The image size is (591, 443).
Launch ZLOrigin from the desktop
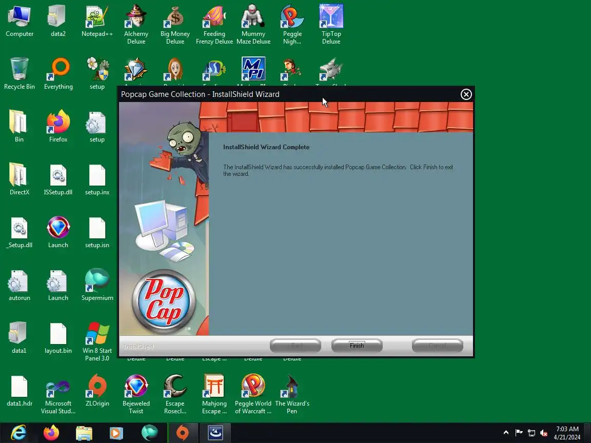(97, 391)
